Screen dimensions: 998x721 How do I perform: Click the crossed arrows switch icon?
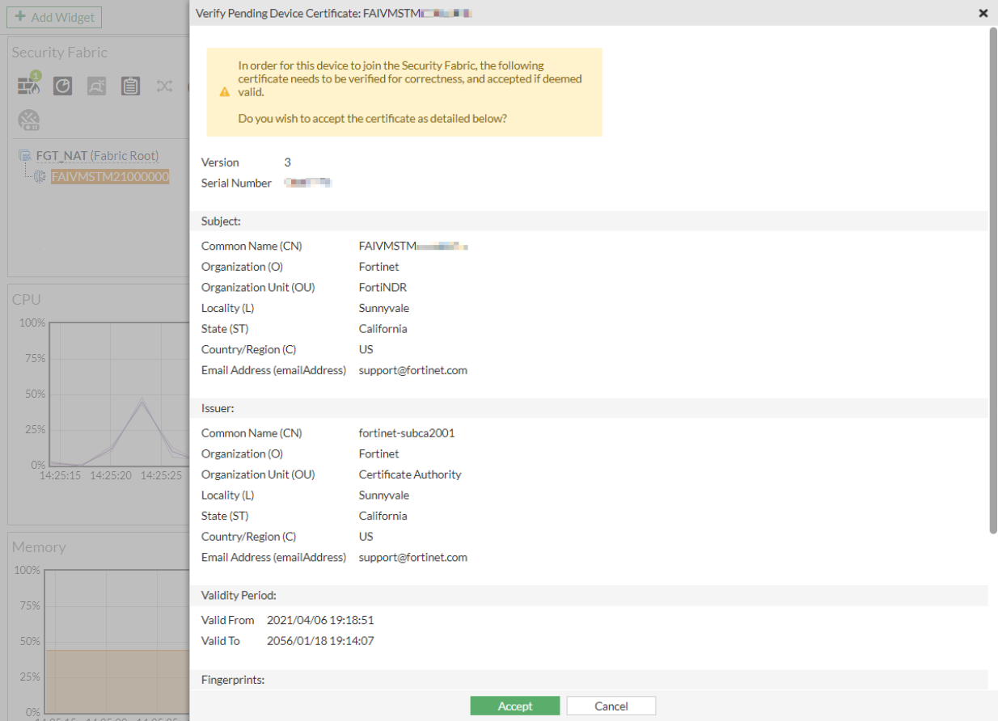tap(165, 86)
